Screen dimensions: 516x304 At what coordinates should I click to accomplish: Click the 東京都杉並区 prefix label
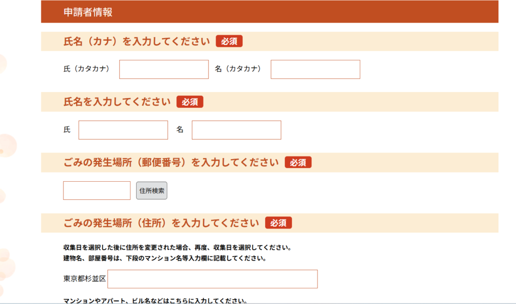tap(85, 279)
